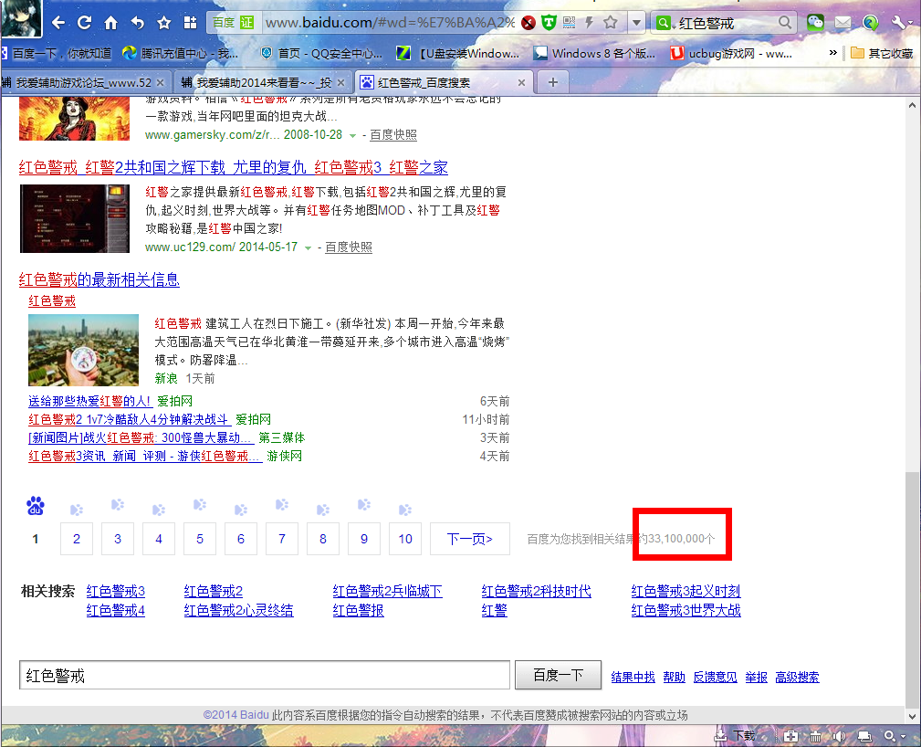Open related search 红色警戒2心灵终结
Image resolution: width=921 pixels, height=747 pixels.
238,611
